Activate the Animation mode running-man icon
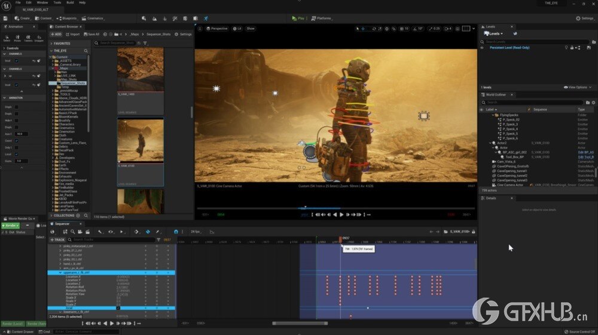 pyautogui.click(x=206, y=19)
